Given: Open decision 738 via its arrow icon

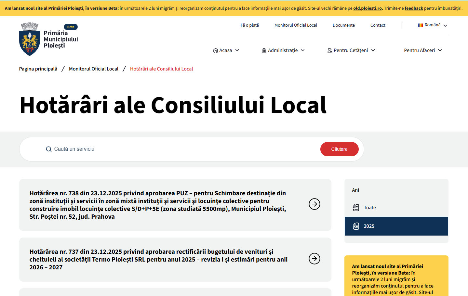Looking at the screenshot, I should [314, 204].
